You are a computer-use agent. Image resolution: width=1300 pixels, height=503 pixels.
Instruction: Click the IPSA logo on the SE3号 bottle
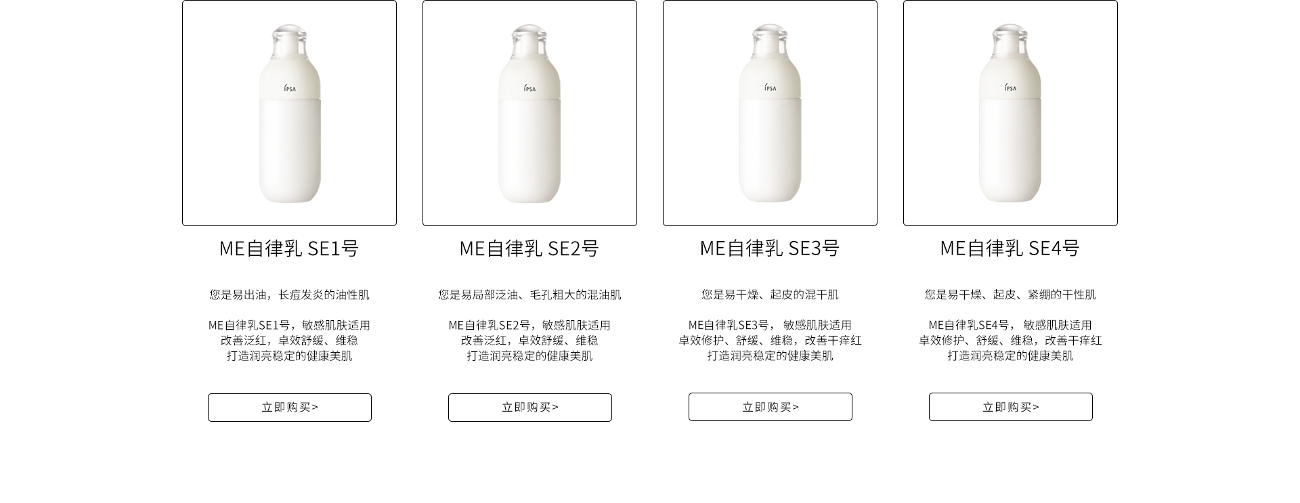pos(771,87)
